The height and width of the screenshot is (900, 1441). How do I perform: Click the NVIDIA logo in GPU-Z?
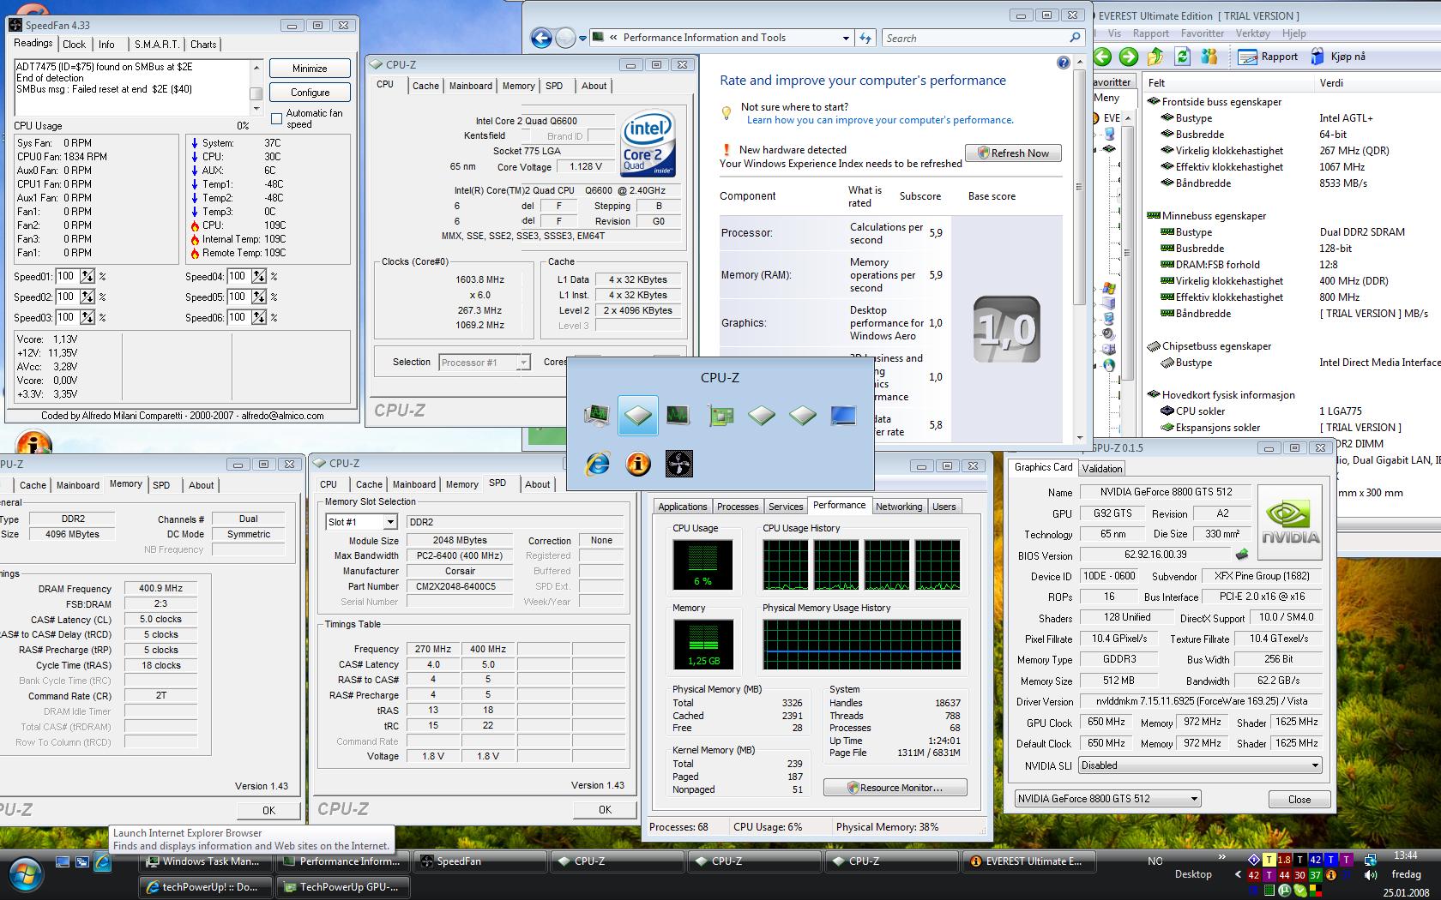click(1292, 522)
